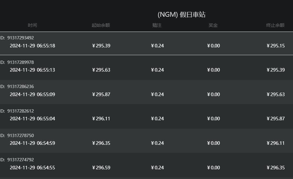Choose record ID 91317274792
Screen dimensions: 293x179
20,160
